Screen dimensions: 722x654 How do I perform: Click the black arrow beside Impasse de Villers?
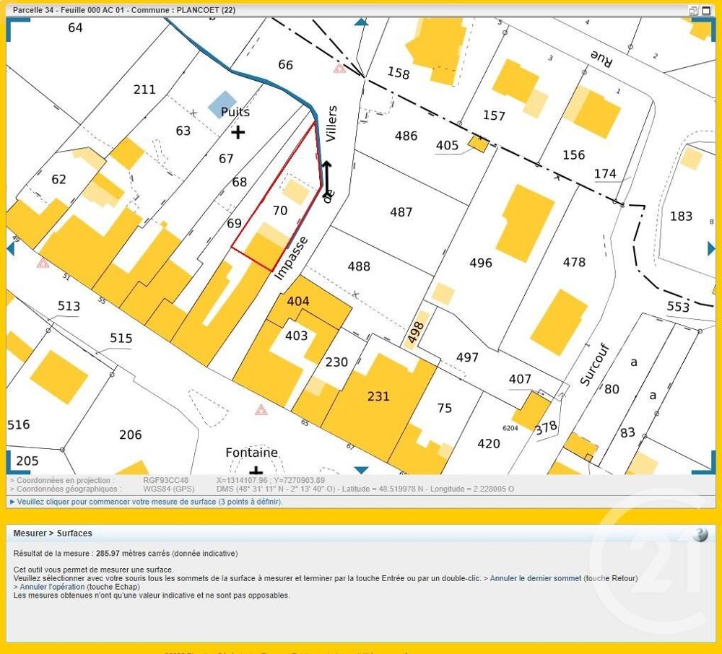326,174
